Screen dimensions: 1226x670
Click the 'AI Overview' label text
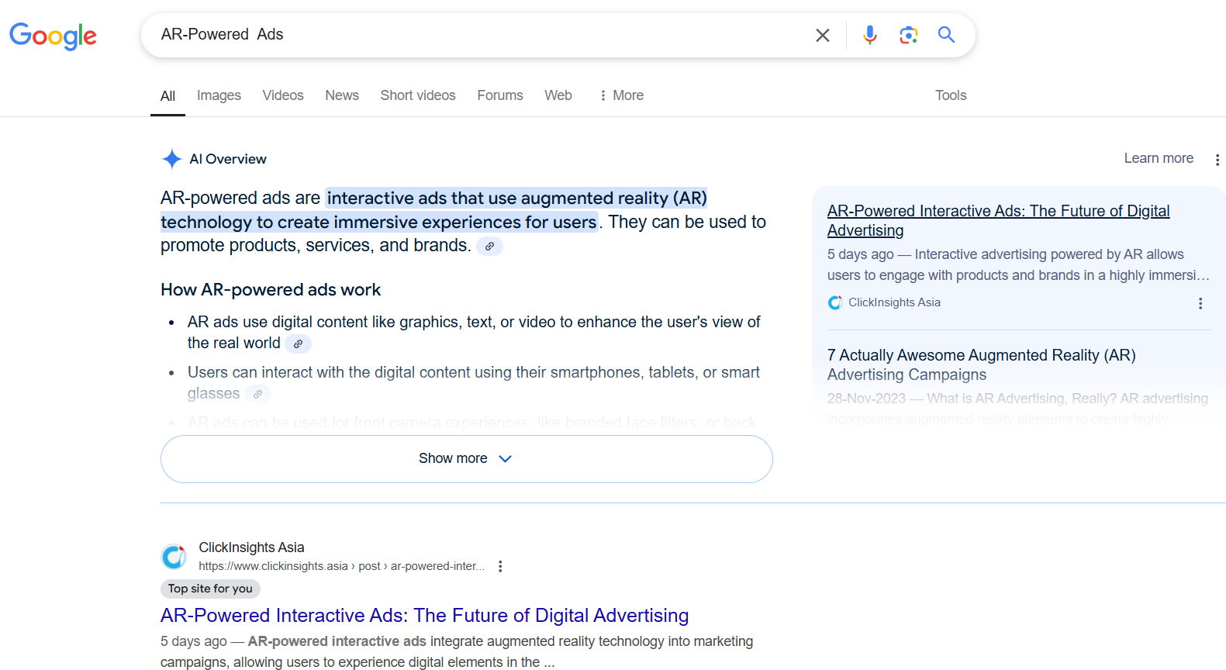pyautogui.click(x=228, y=159)
